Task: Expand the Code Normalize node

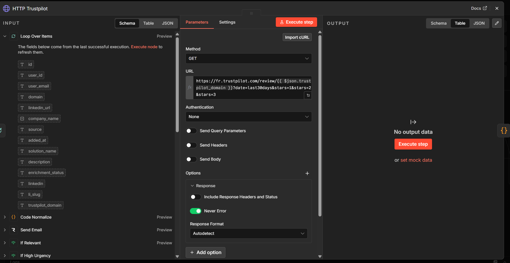Action: point(5,217)
